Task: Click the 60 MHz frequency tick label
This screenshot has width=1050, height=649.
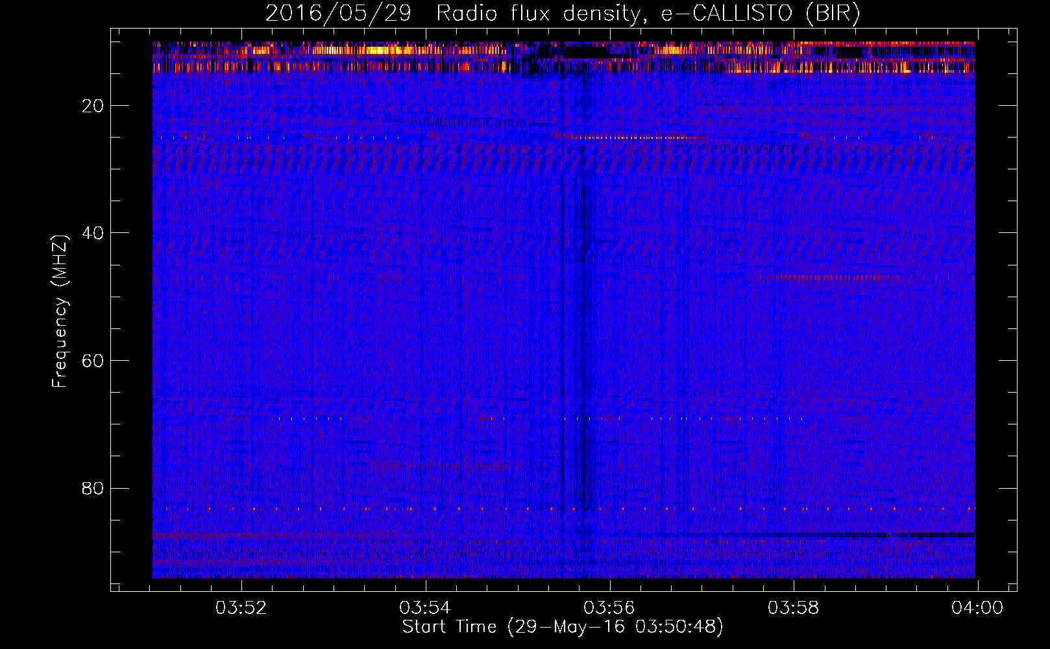Action: pyautogui.click(x=93, y=361)
